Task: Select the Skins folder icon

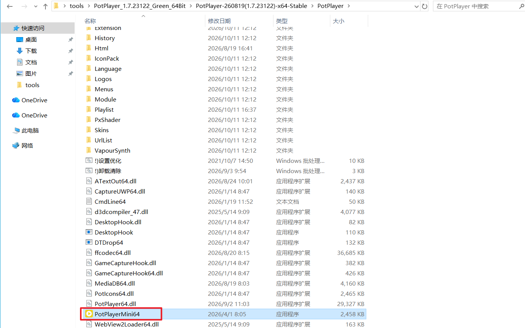Action: [x=89, y=130]
